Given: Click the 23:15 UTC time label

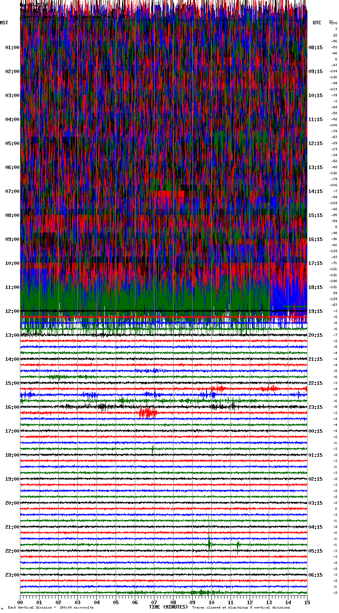Looking at the screenshot, I should click(x=315, y=407).
